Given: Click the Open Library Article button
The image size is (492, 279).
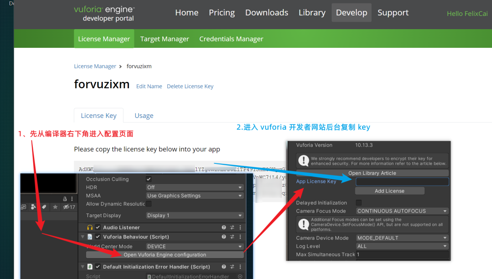Looking at the screenshot, I should click(x=372, y=173).
